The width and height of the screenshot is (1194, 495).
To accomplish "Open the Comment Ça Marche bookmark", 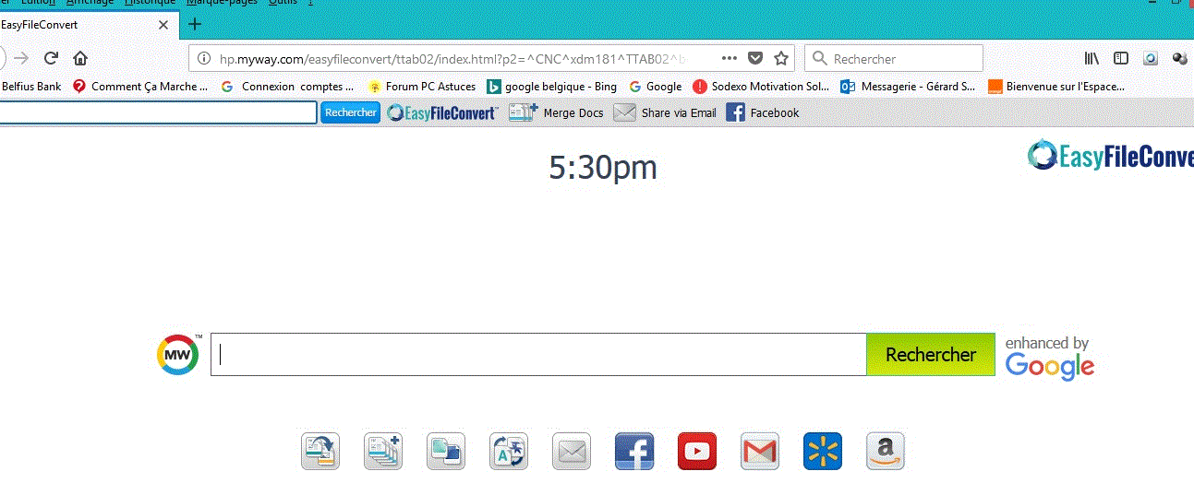I will (140, 87).
